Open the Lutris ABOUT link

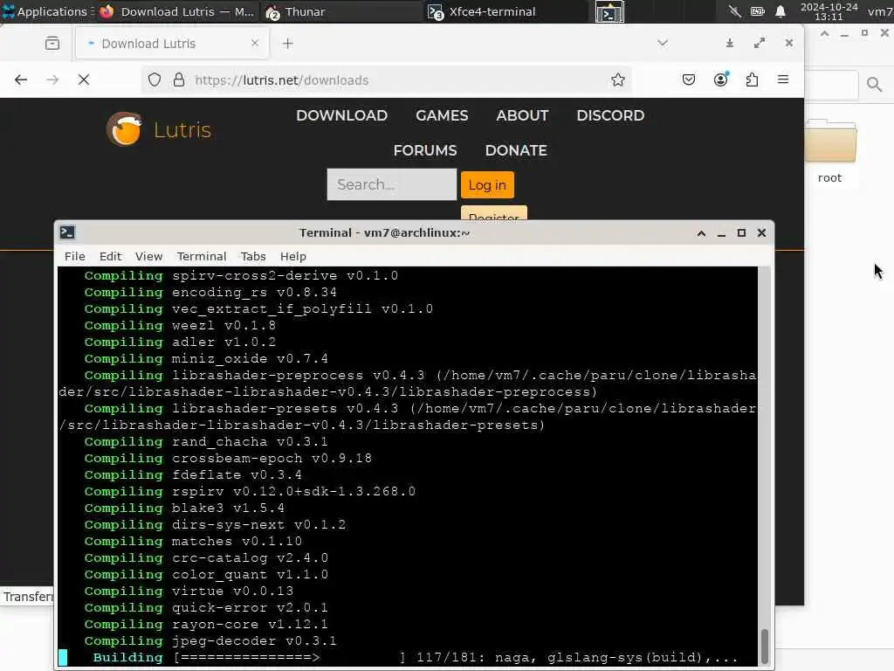coord(522,115)
